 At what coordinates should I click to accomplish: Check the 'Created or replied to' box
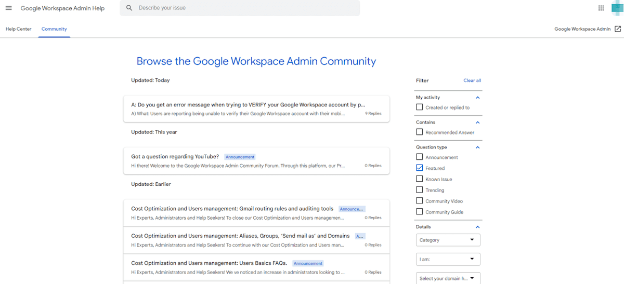pyautogui.click(x=420, y=107)
